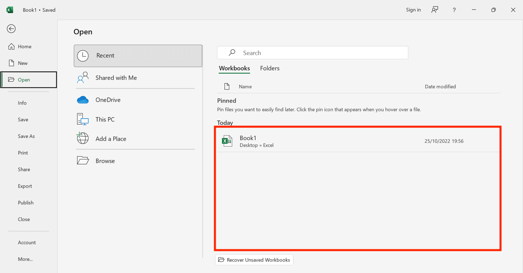Image resolution: width=523 pixels, height=273 pixels.
Task: Go to Home in sidebar
Action: [29, 47]
